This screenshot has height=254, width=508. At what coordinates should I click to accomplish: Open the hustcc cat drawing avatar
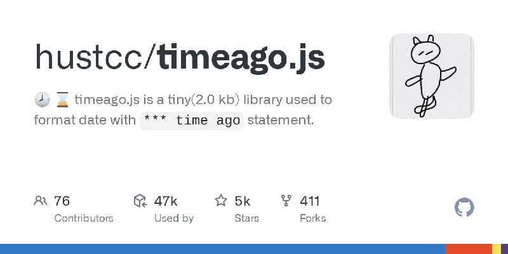click(x=432, y=76)
